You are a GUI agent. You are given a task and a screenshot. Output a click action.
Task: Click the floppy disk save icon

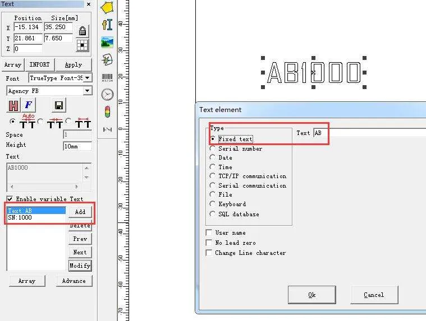coord(59,105)
